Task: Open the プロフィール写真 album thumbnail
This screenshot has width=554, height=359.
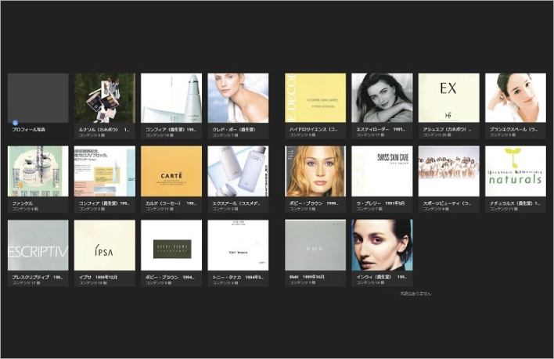Action: point(38,98)
